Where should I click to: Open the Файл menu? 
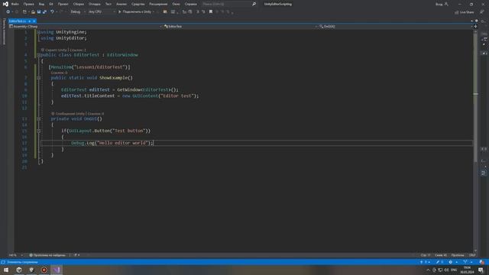pos(15,4)
